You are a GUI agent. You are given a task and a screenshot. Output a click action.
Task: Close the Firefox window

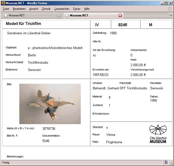(x=170, y=3)
